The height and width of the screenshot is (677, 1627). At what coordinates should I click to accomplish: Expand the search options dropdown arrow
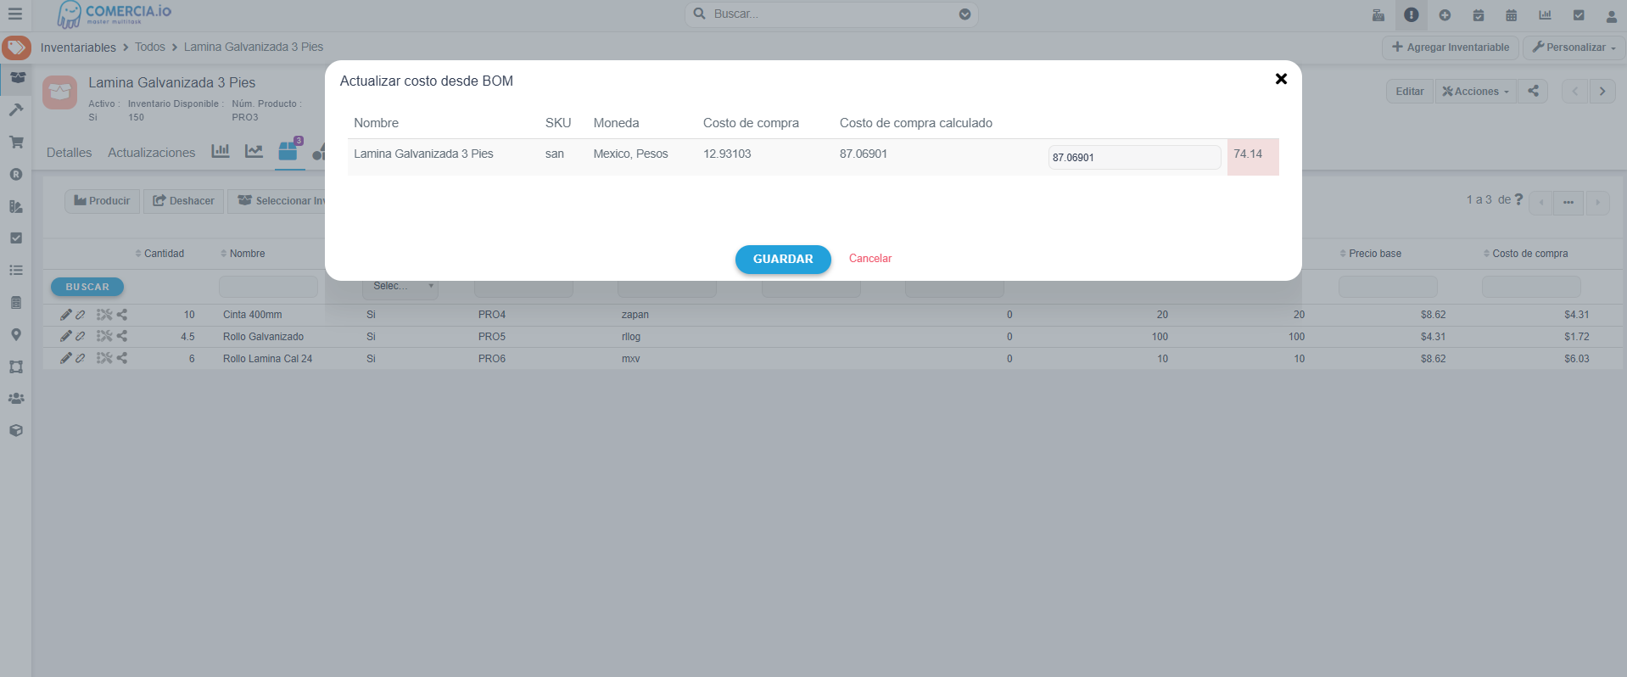point(964,14)
